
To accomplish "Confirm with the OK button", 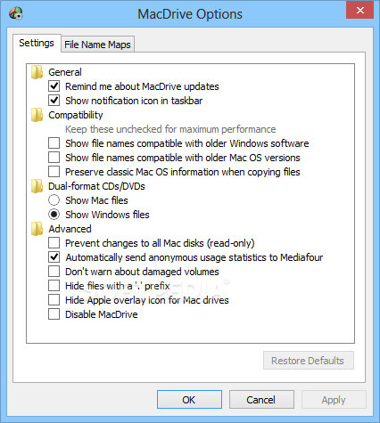I will pos(189,400).
